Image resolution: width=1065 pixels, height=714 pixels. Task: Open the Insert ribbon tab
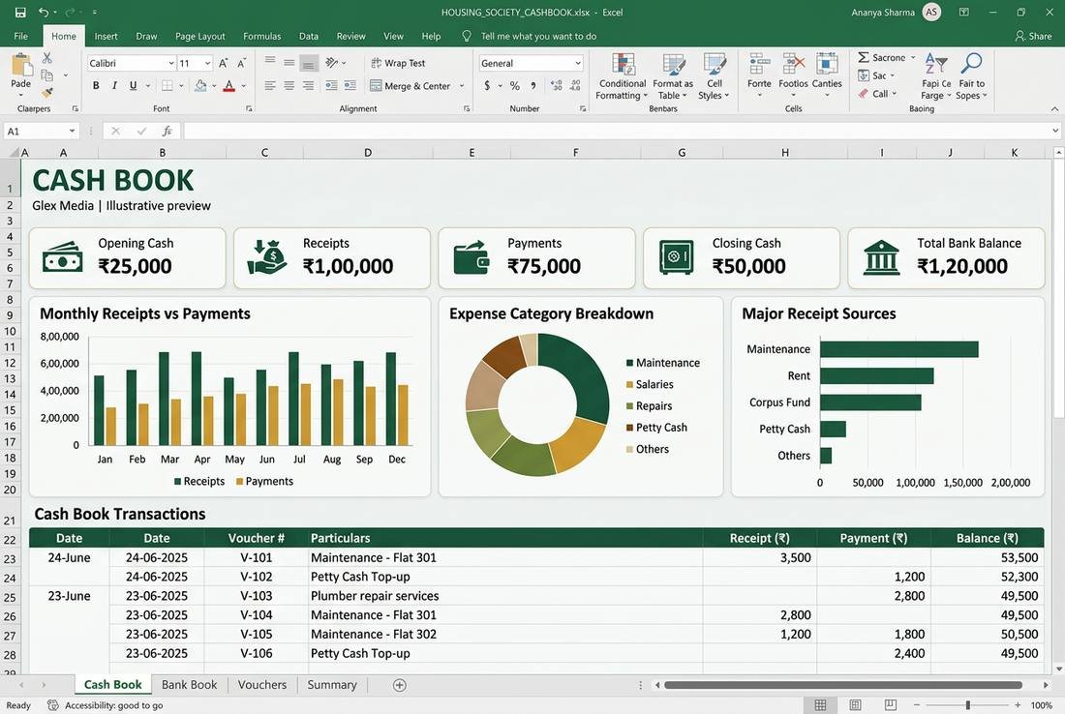106,36
